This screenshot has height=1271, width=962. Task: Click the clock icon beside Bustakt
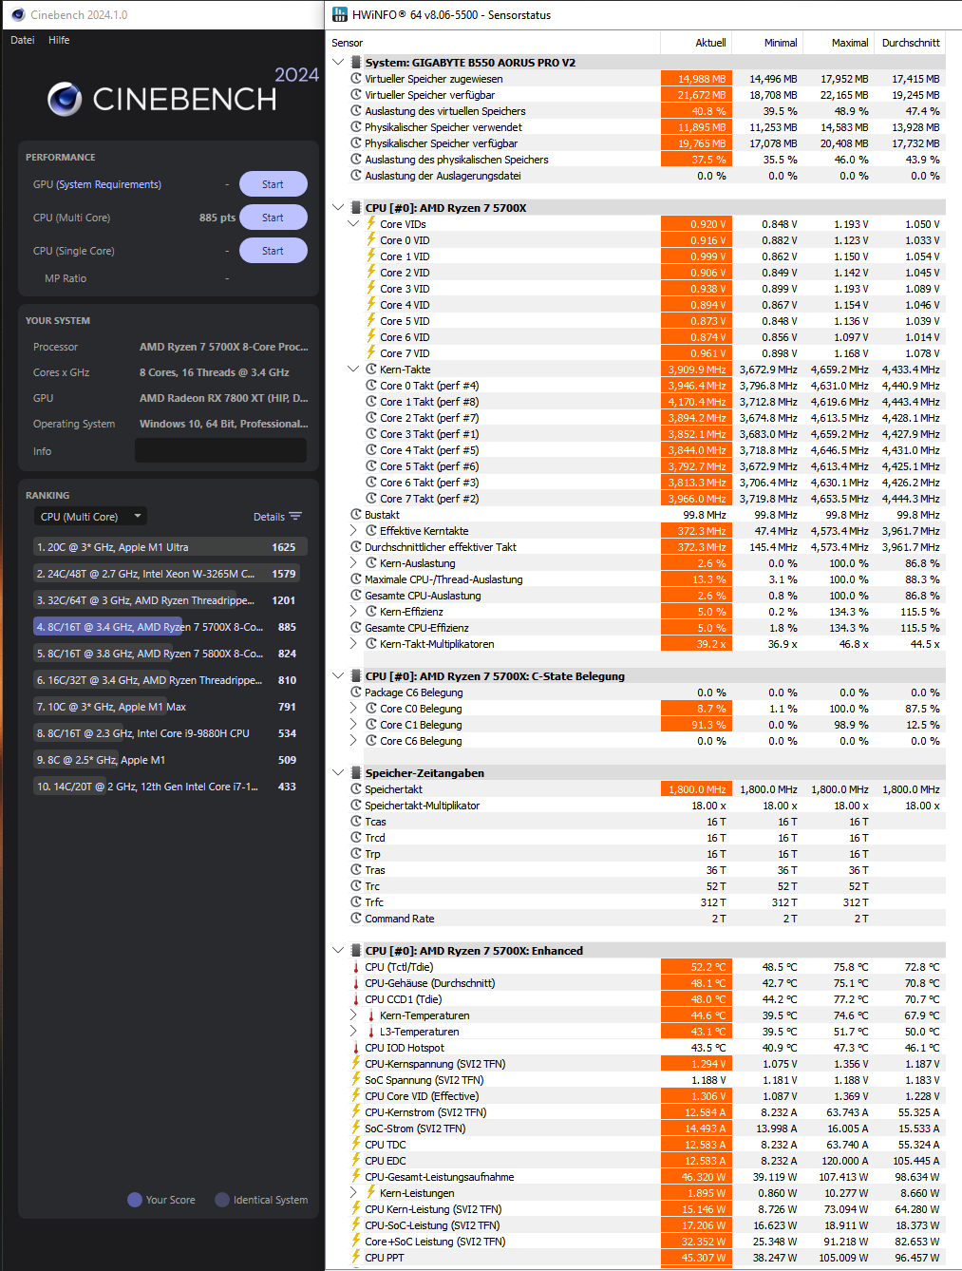coord(356,515)
